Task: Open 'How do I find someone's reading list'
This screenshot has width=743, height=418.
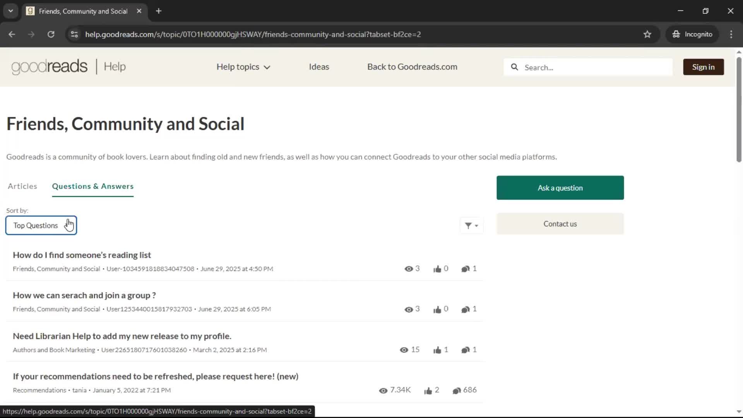Action: point(82,255)
